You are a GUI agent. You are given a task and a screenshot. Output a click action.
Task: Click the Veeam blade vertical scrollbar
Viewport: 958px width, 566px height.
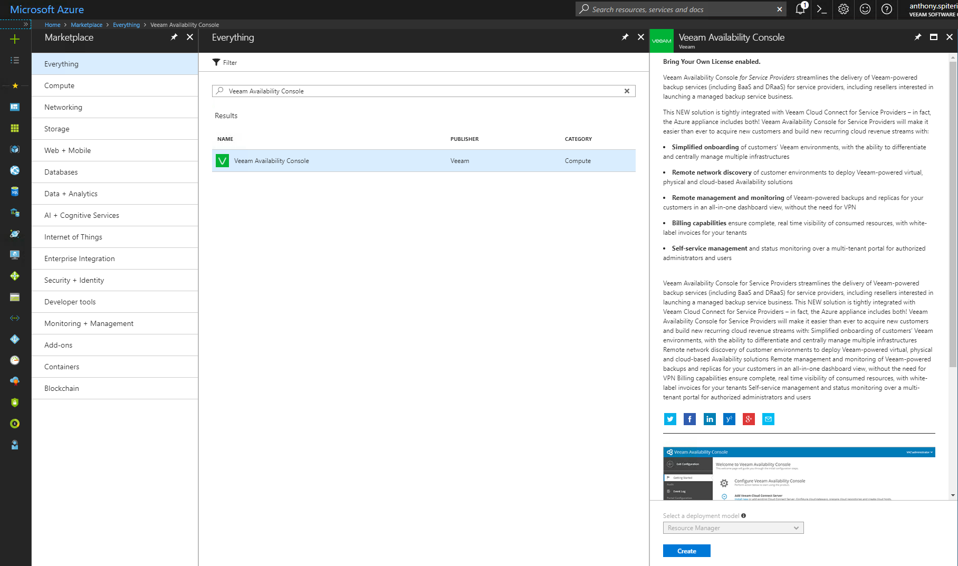tap(953, 214)
